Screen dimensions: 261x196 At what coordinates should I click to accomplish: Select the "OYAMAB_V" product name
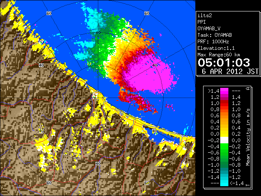click(x=209, y=29)
